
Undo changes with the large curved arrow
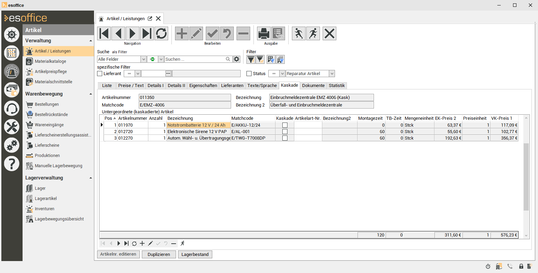pos(227,33)
